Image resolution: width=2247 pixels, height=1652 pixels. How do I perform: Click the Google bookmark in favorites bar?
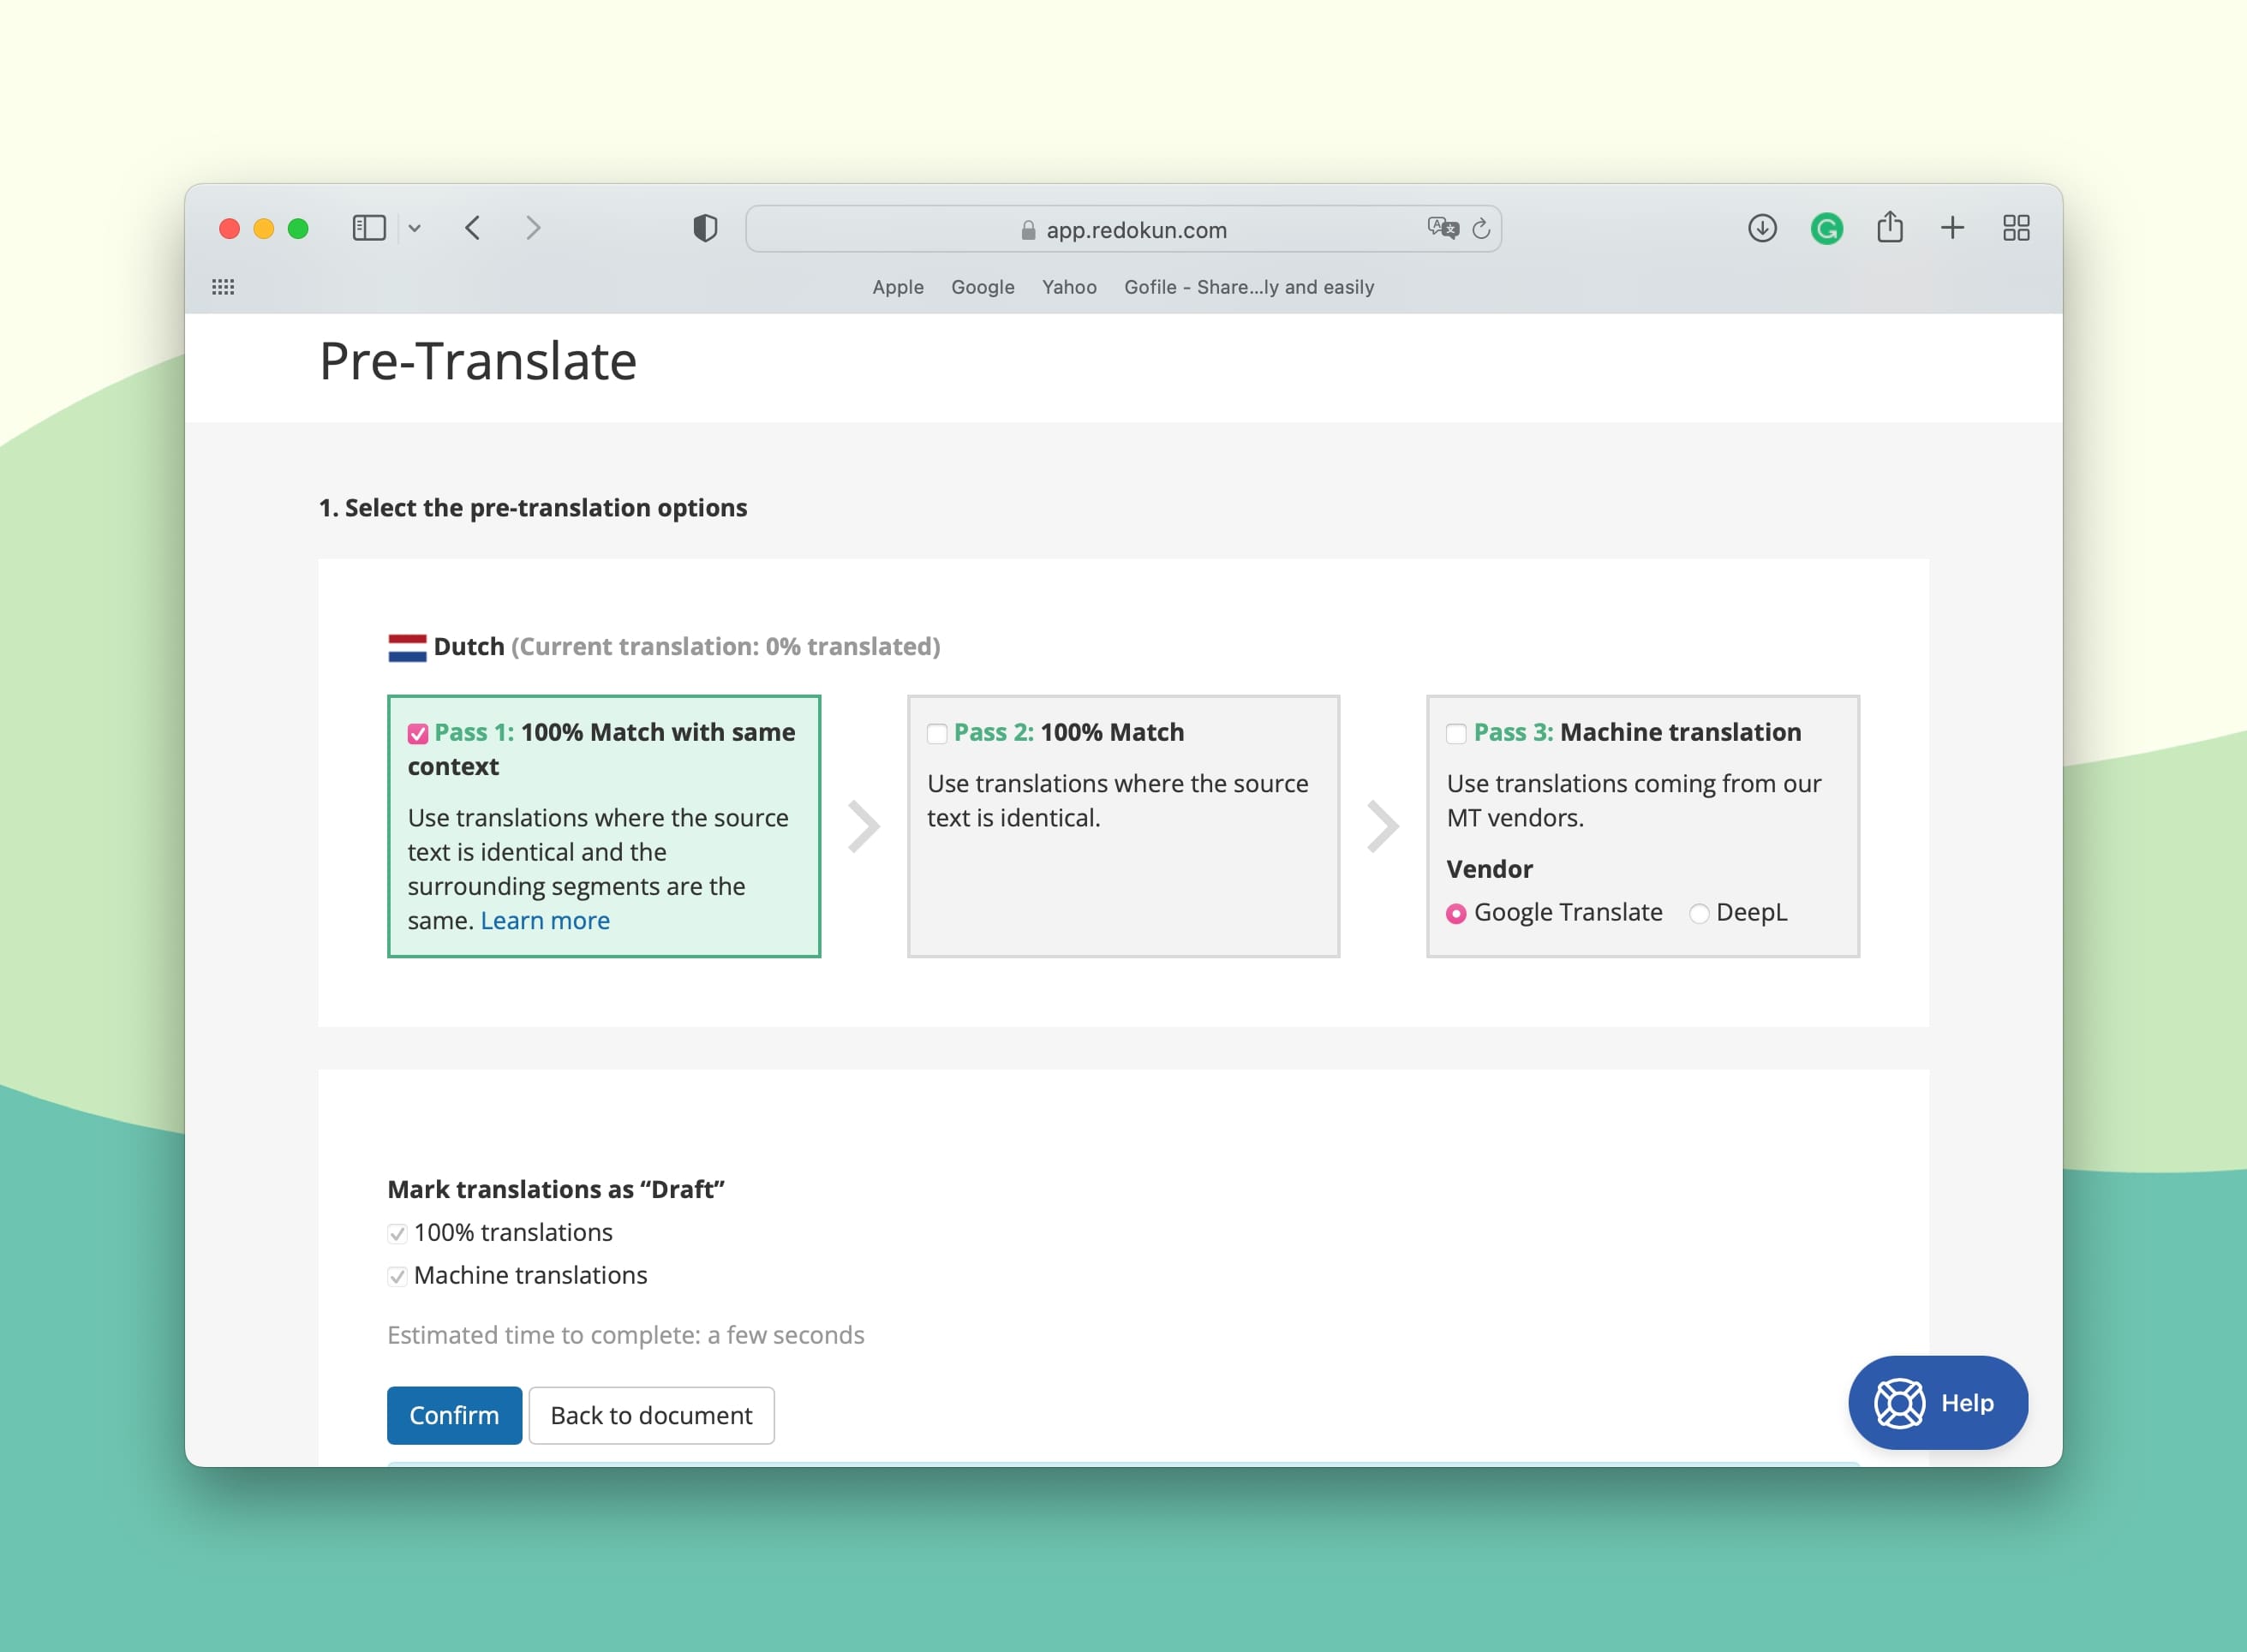click(981, 288)
